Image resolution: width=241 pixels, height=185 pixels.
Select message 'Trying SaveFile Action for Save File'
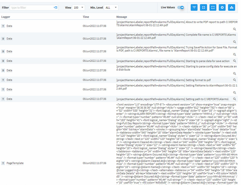pos(176,49)
